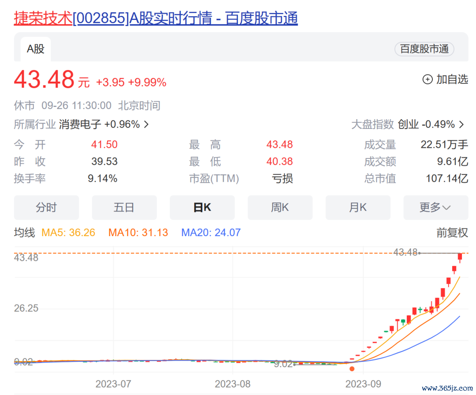Click the 最低 value 40.38
Viewport: 476px width, 395px height.
[x=279, y=162]
